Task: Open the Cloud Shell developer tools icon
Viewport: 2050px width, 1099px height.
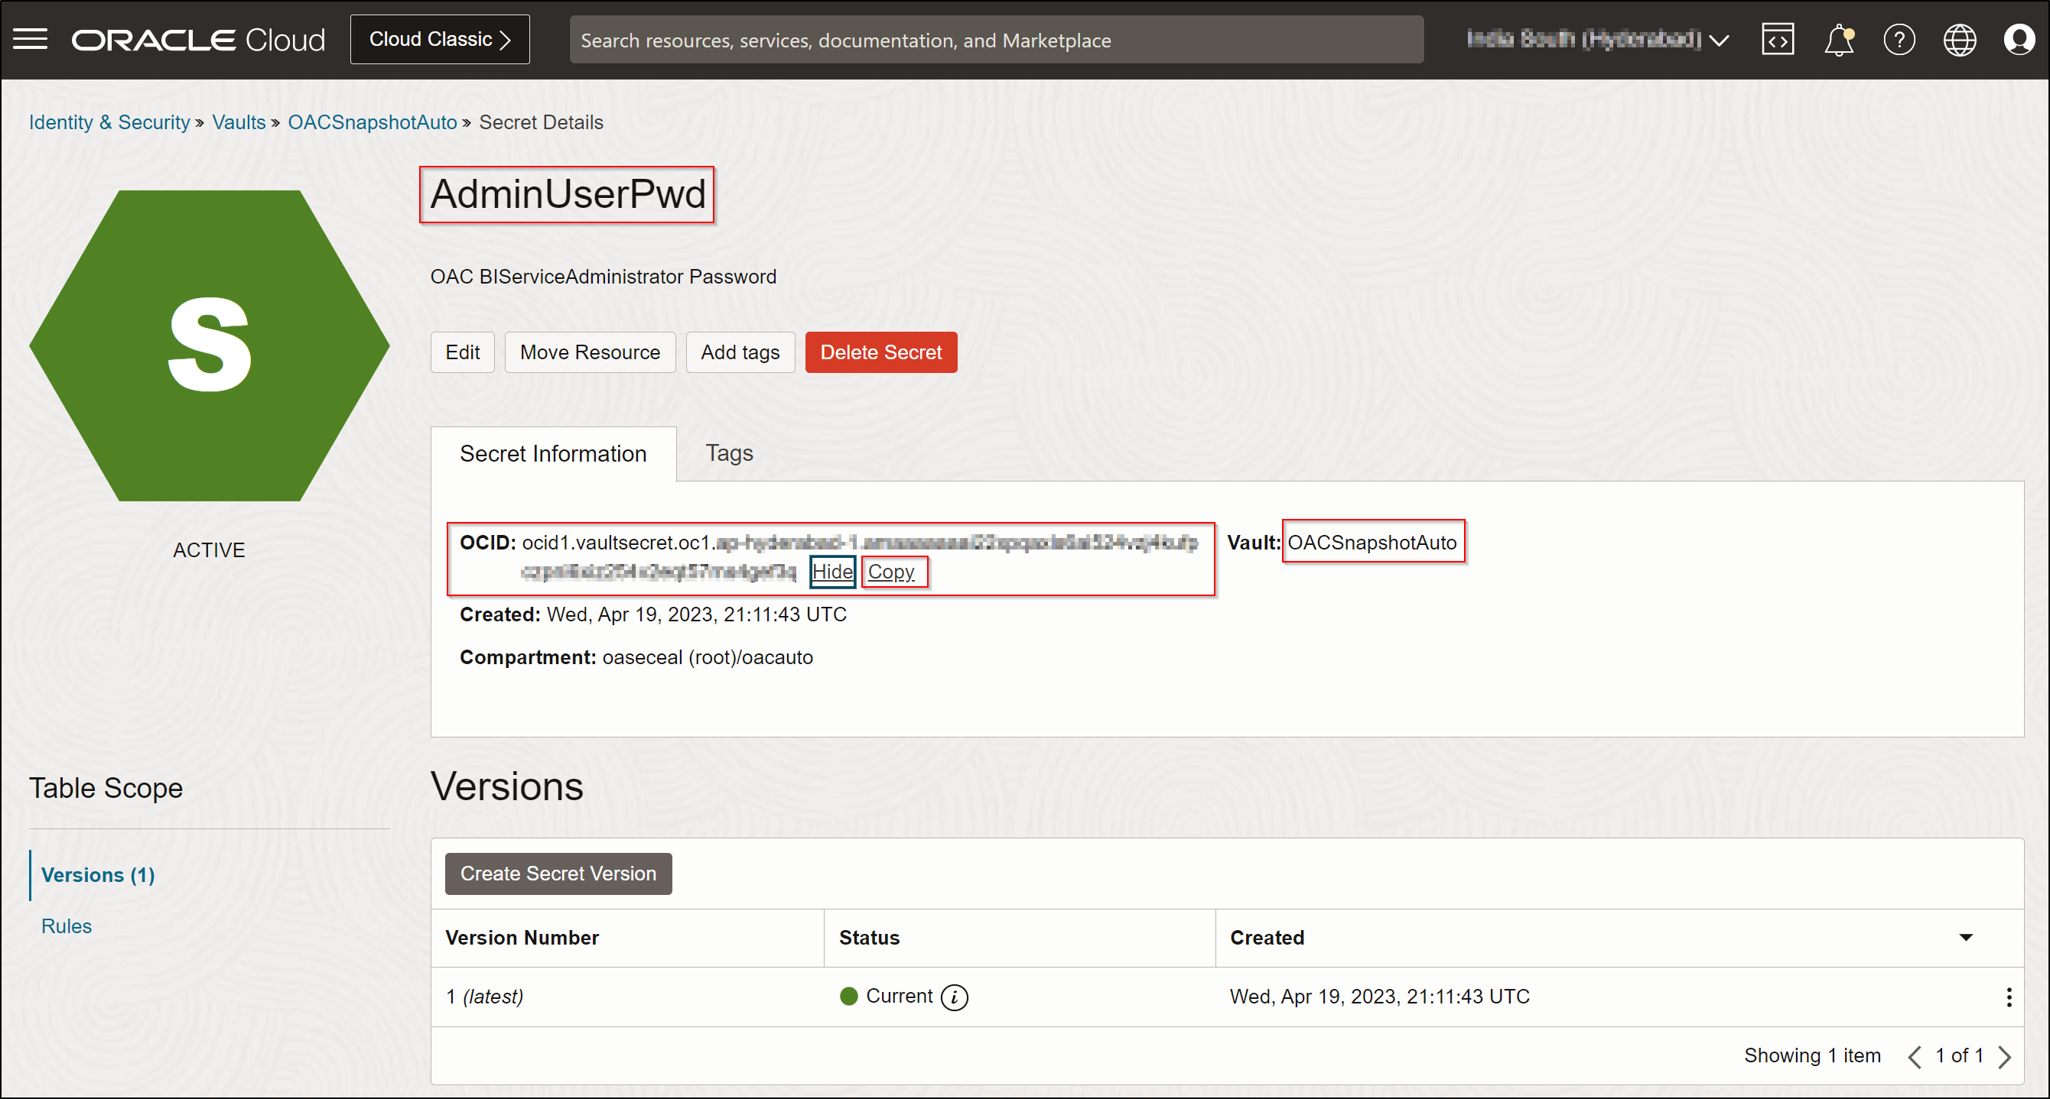Action: 1777,39
